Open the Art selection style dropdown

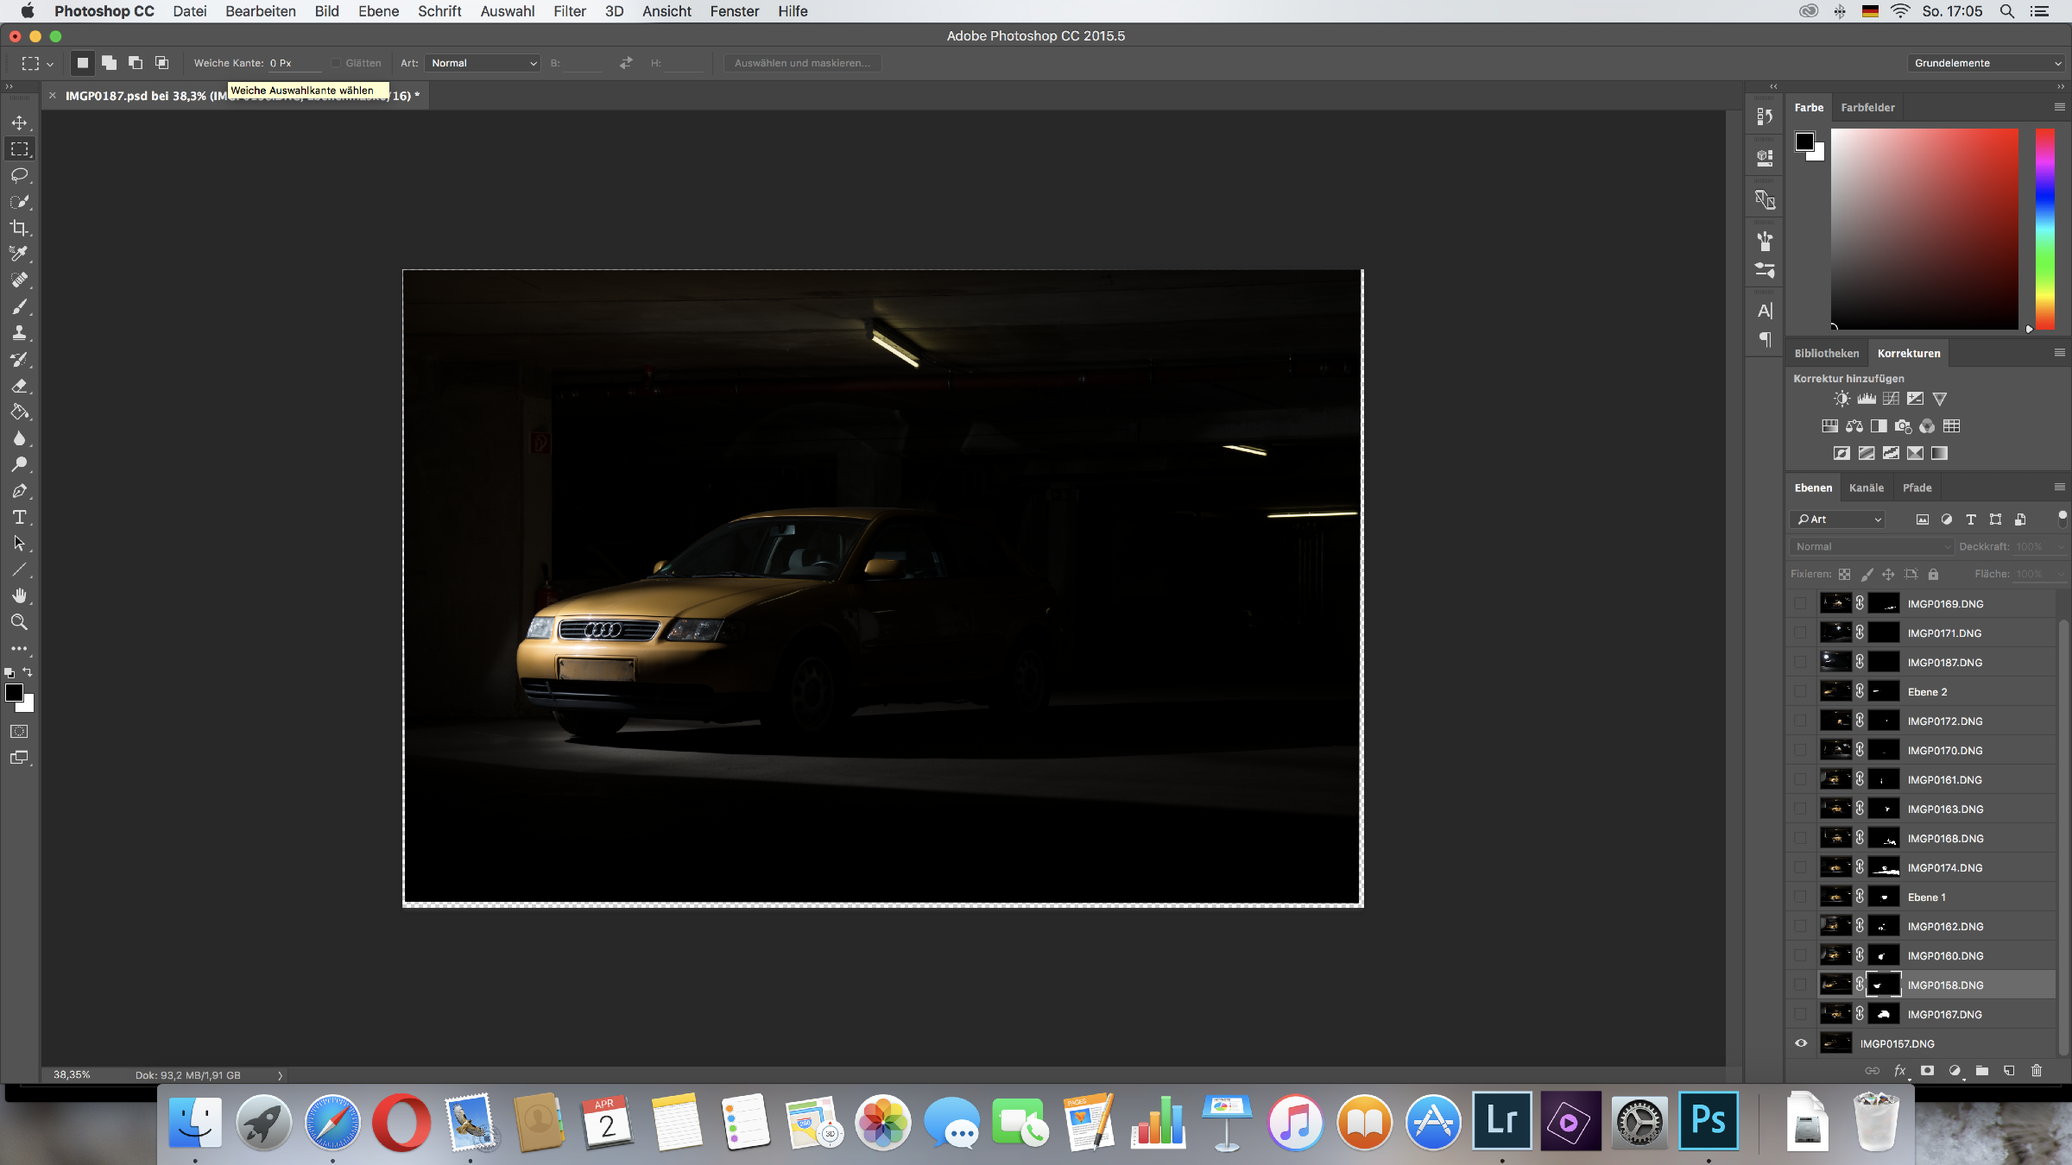(483, 63)
